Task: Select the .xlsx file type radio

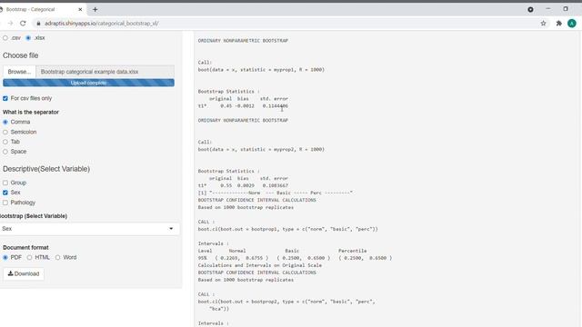Action: 28,38
